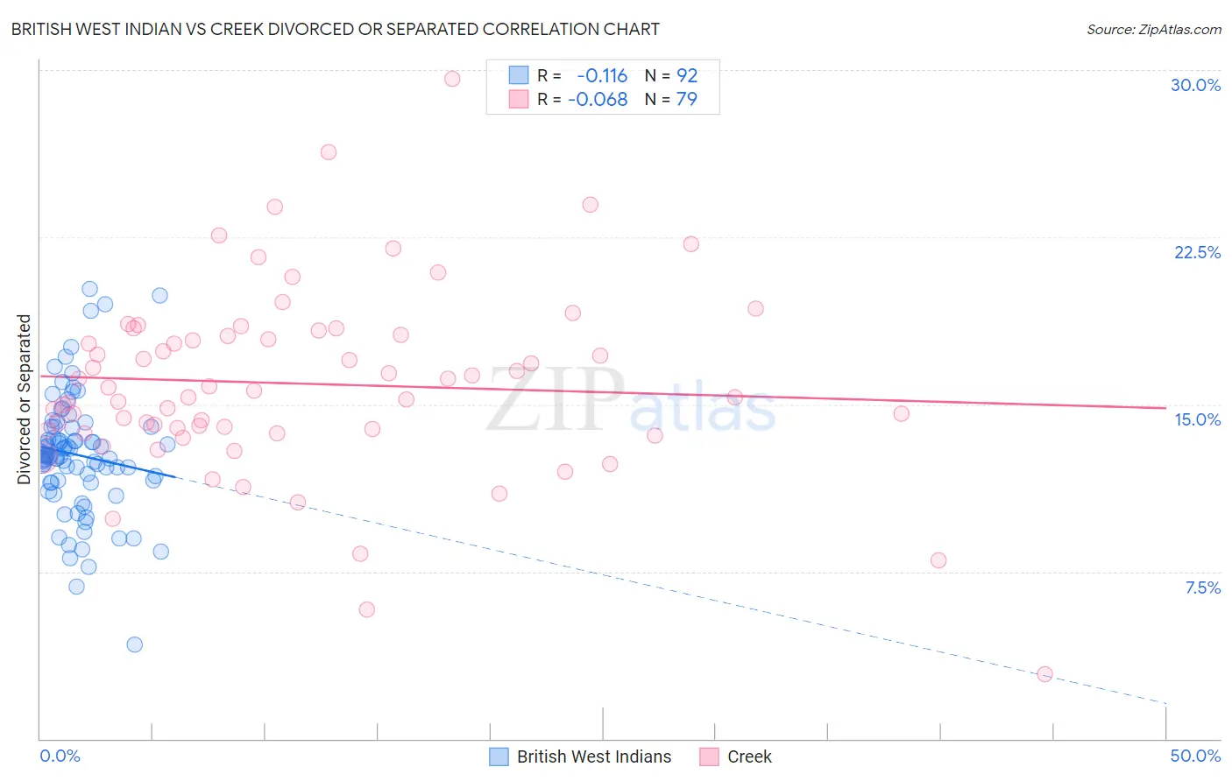
Task: Click the pink Creek legend swatch
Action: pos(709,756)
